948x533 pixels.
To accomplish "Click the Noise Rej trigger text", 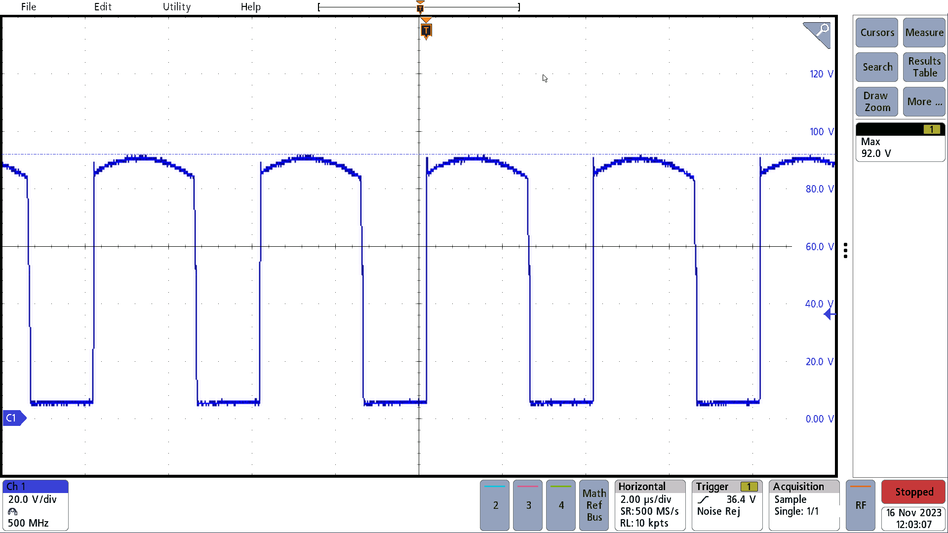I will 718,511.
